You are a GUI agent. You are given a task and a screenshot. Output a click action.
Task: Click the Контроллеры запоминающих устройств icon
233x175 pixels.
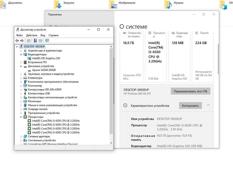coord(25,97)
